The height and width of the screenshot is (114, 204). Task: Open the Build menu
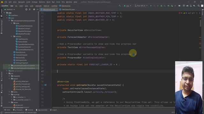[x=48, y=2]
